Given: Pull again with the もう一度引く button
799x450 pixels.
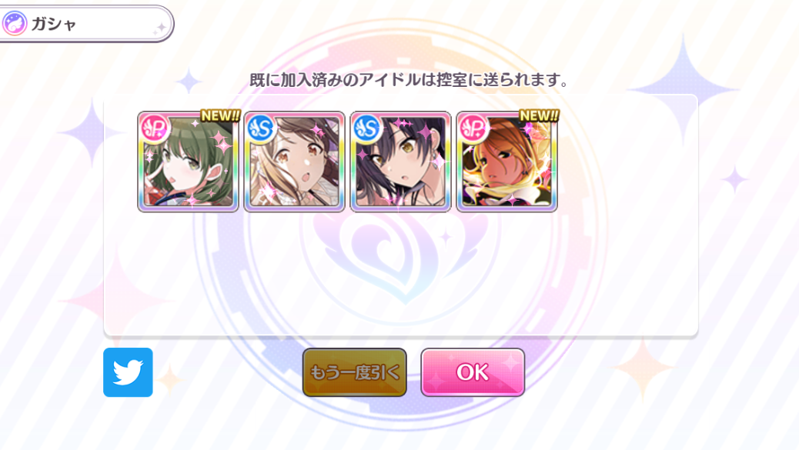Looking at the screenshot, I should point(355,372).
